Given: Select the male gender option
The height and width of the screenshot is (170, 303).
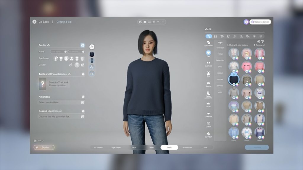Looking at the screenshot, I should click(70, 65).
